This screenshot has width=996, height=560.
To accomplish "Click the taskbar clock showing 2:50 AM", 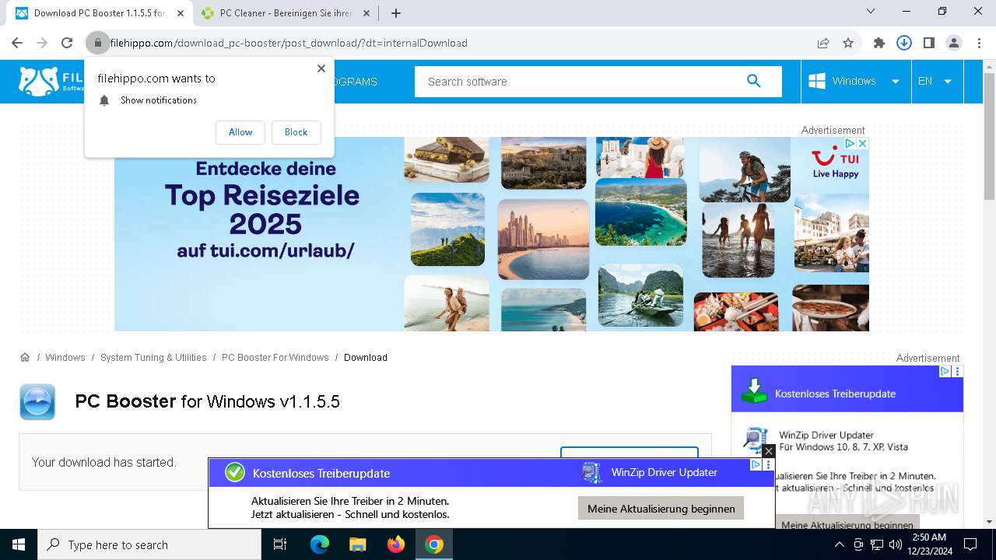I will [928, 544].
